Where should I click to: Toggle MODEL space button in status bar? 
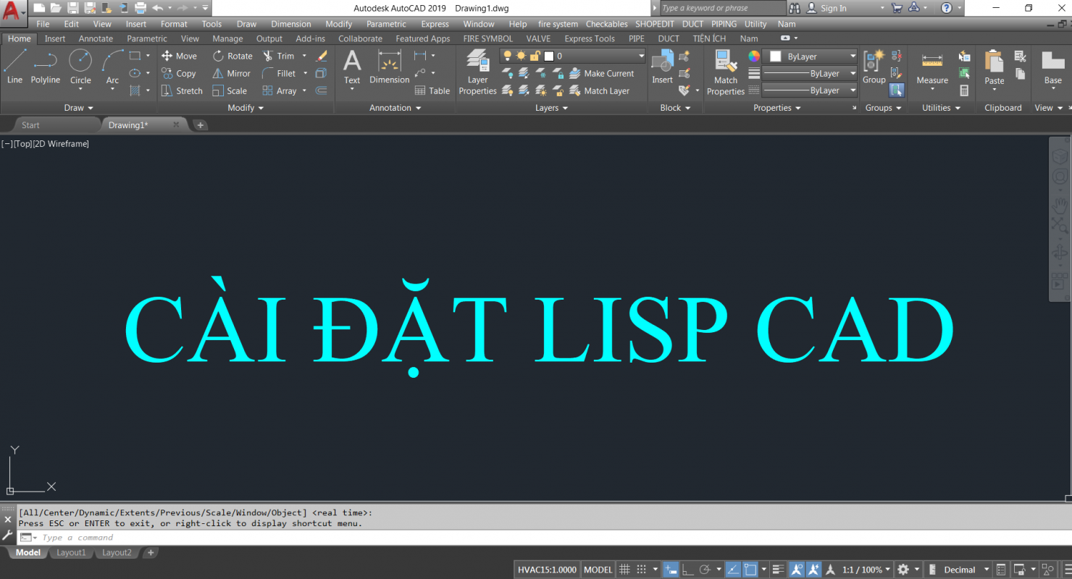click(598, 570)
